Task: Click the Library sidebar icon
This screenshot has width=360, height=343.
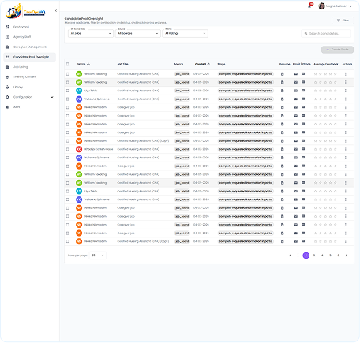Action: tap(7, 87)
